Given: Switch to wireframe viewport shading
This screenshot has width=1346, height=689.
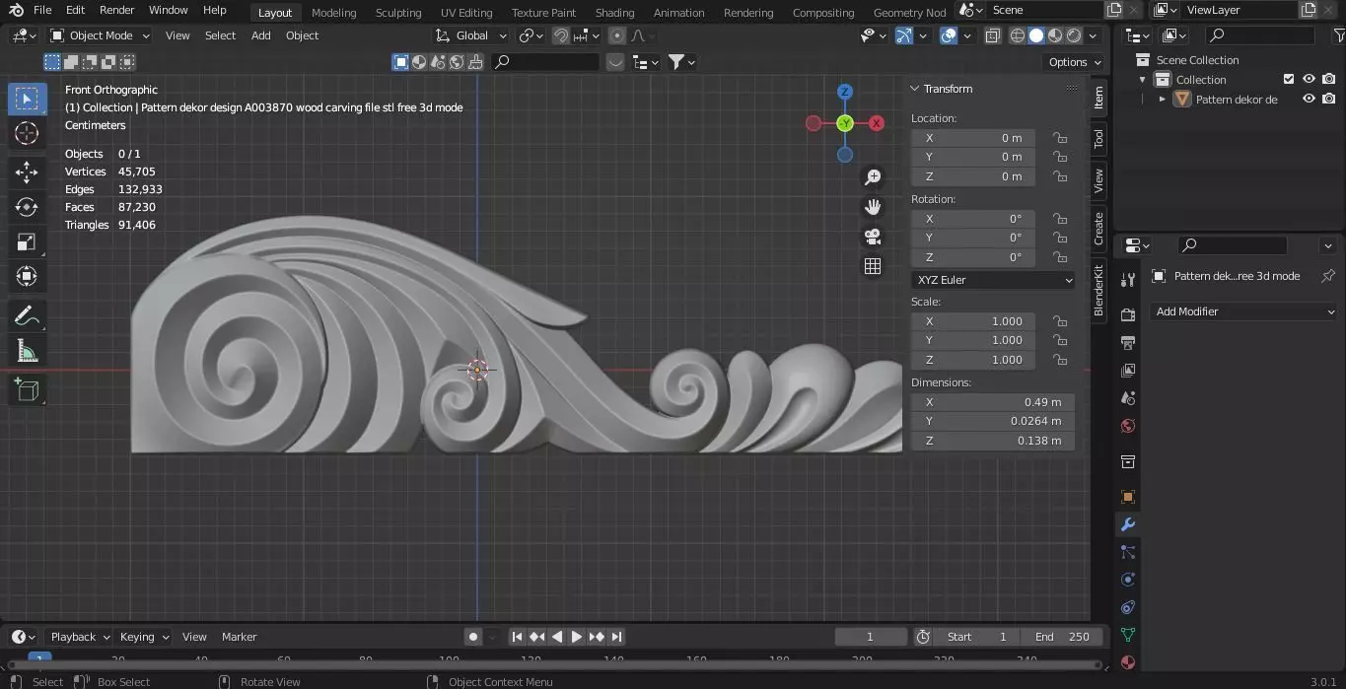Looking at the screenshot, I should point(1018,35).
